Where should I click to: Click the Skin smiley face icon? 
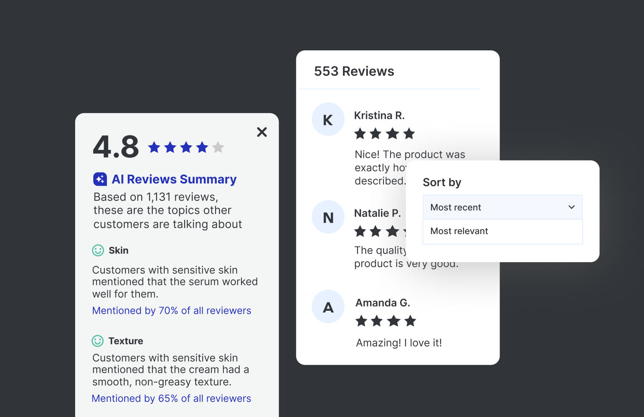pos(98,251)
